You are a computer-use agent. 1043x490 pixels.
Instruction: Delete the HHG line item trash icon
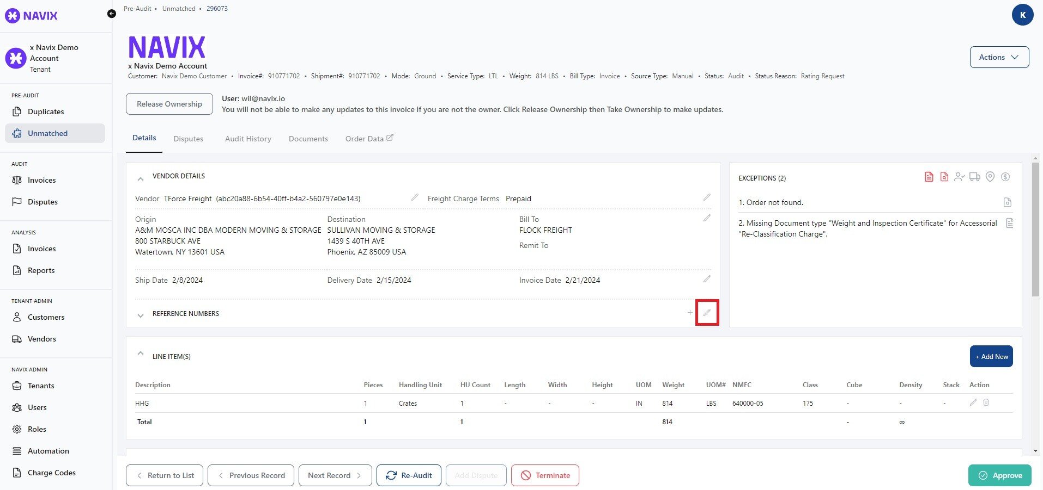[x=986, y=402]
